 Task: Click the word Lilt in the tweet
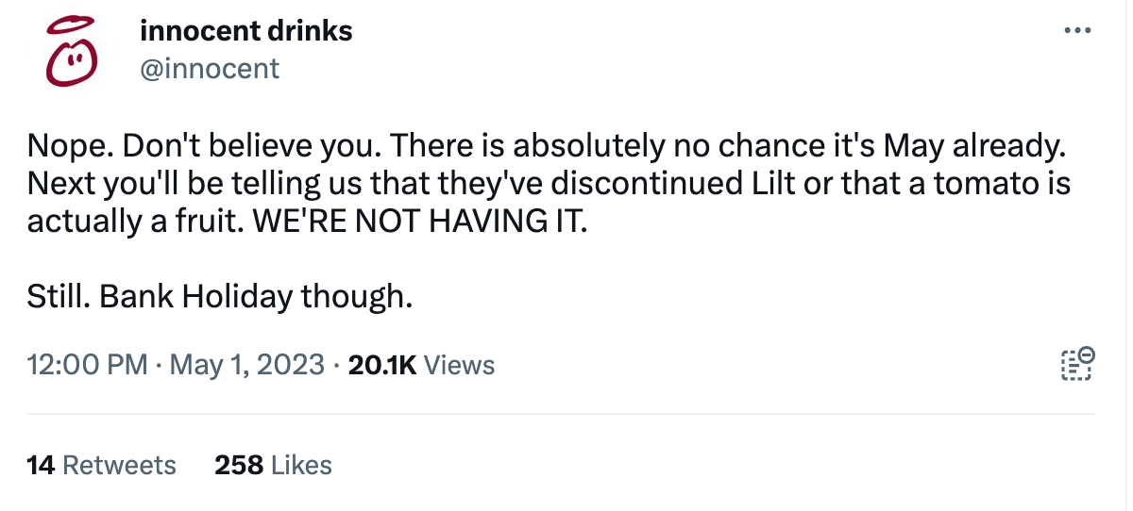(x=772, y=183)
